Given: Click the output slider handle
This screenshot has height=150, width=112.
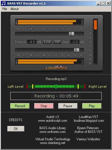Looking at the screenshot, I should pos(77,50).
